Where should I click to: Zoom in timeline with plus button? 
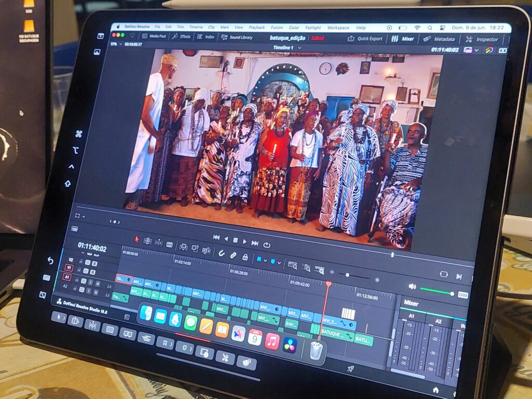click(x=377, y=280)
